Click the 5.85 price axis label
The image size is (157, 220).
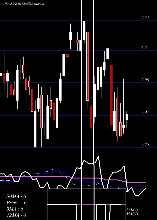point(145,144)
